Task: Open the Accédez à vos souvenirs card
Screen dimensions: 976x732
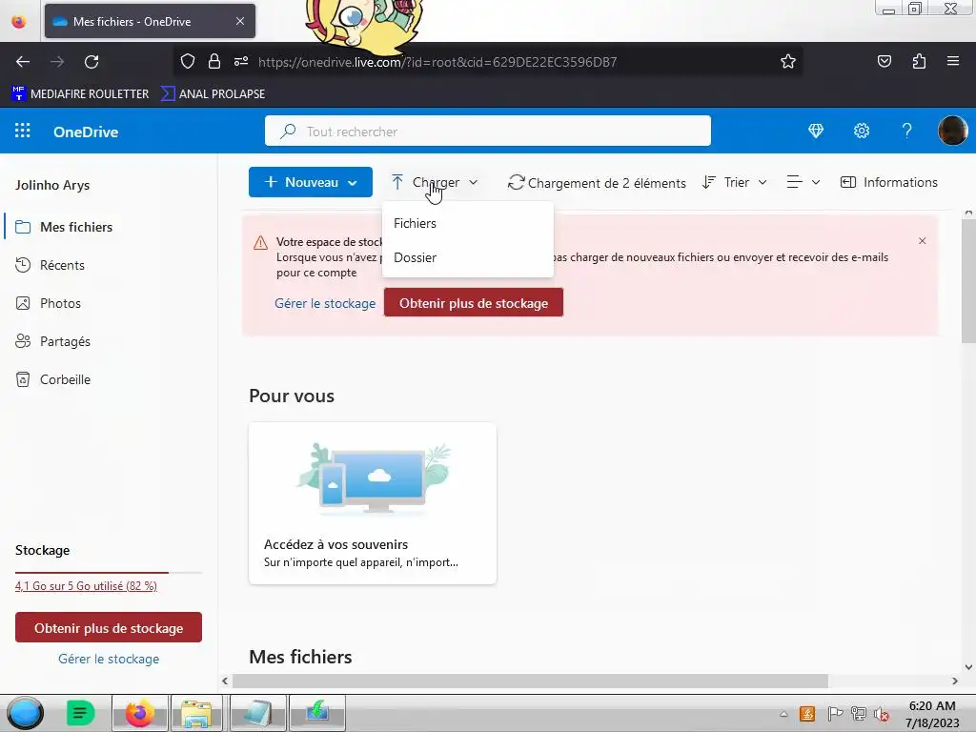Action: point(373,503)
